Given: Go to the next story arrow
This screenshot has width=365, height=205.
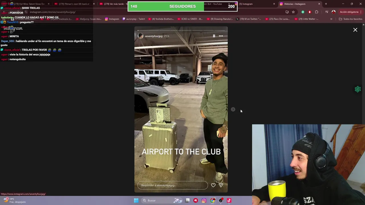Looking at the screenshot, I should pyautogui.click(x=233, y=109).
